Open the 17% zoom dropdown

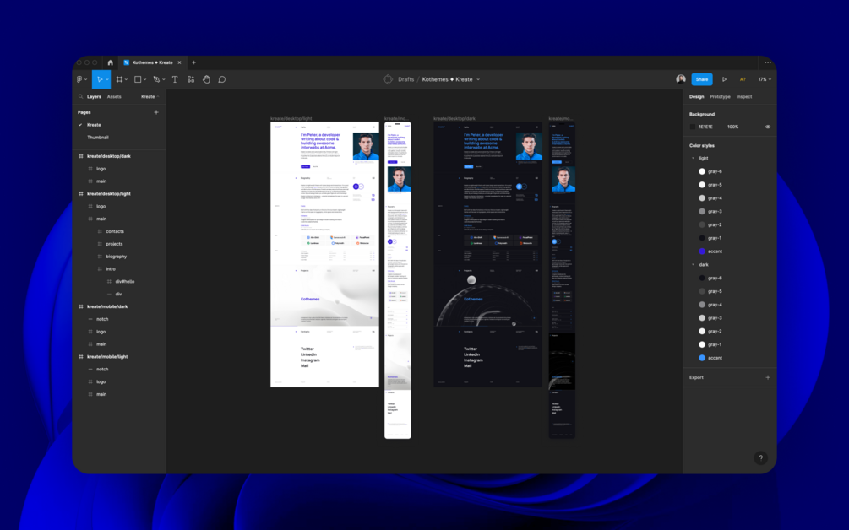point(765,79)
